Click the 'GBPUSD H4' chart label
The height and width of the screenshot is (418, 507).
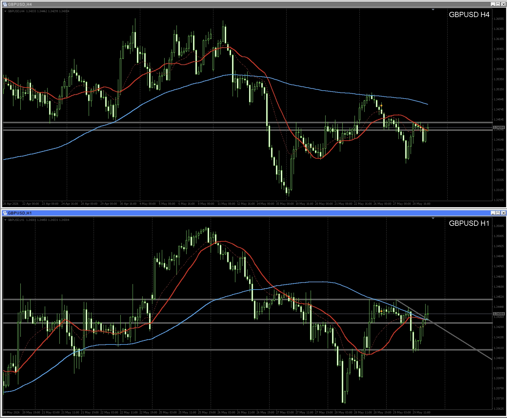[x=469, y=15]
